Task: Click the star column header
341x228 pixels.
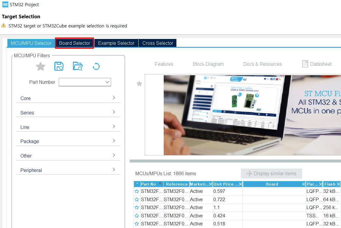Action: pyautogui.click(x=137, y=184)
